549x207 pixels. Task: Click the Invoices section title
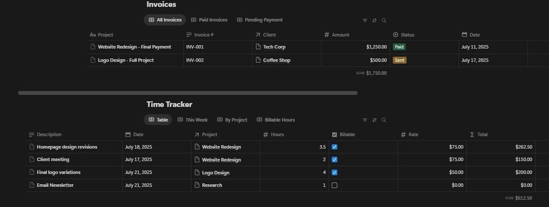pyautogui.click(x=161, y=4)
